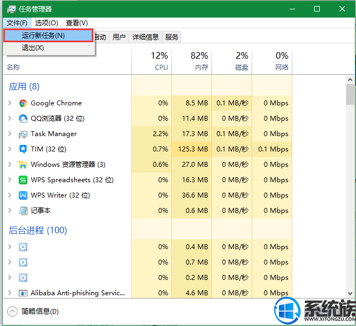Click the 125.3 MB memory value
Image resolution: width=356 pixels, height=326 pixels.
(x=193, y=149)
